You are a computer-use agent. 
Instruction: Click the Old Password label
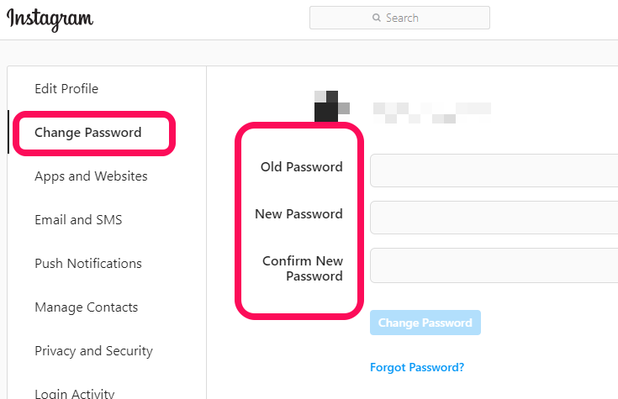302,167
